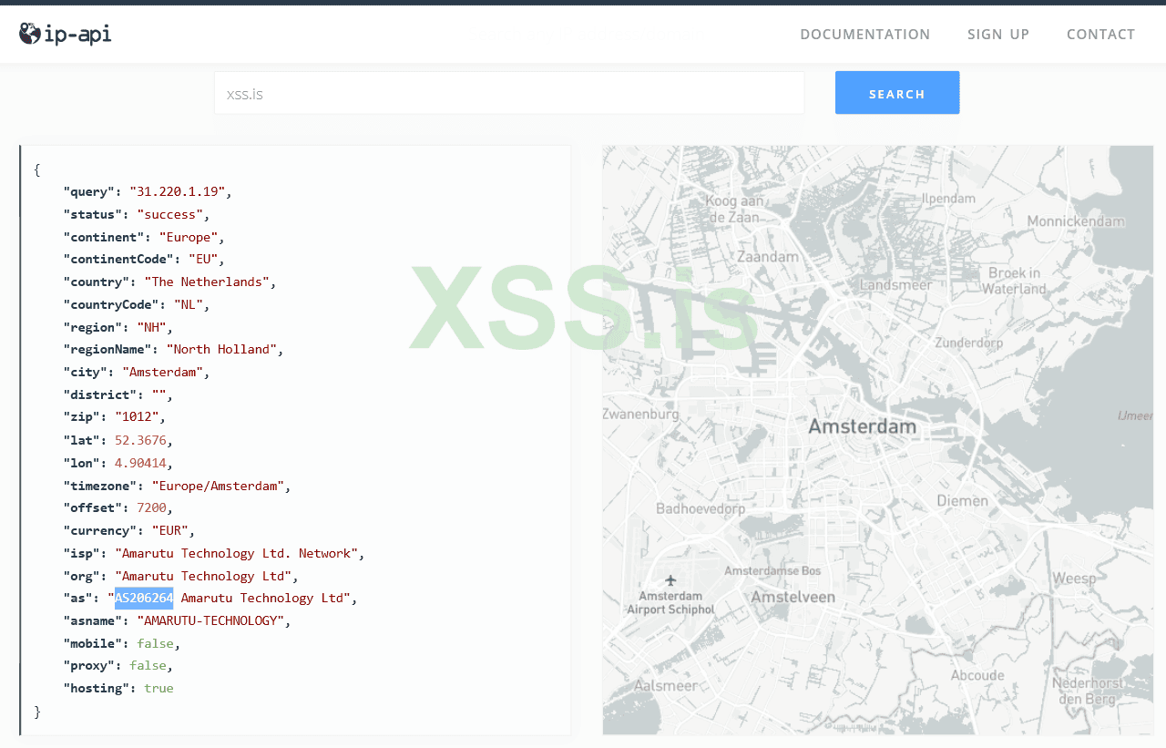The height and width of the screenshot is (748, 1166).
Task: Click the proxy value false
Action: [148, 666]
